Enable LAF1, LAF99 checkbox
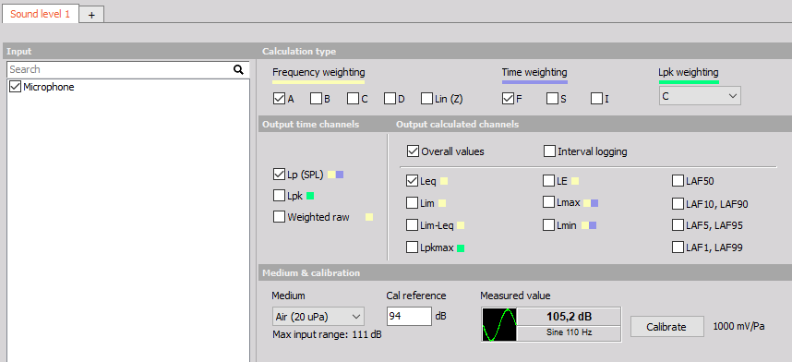Screen dimensions: 792x362 [x=678, y=247]
